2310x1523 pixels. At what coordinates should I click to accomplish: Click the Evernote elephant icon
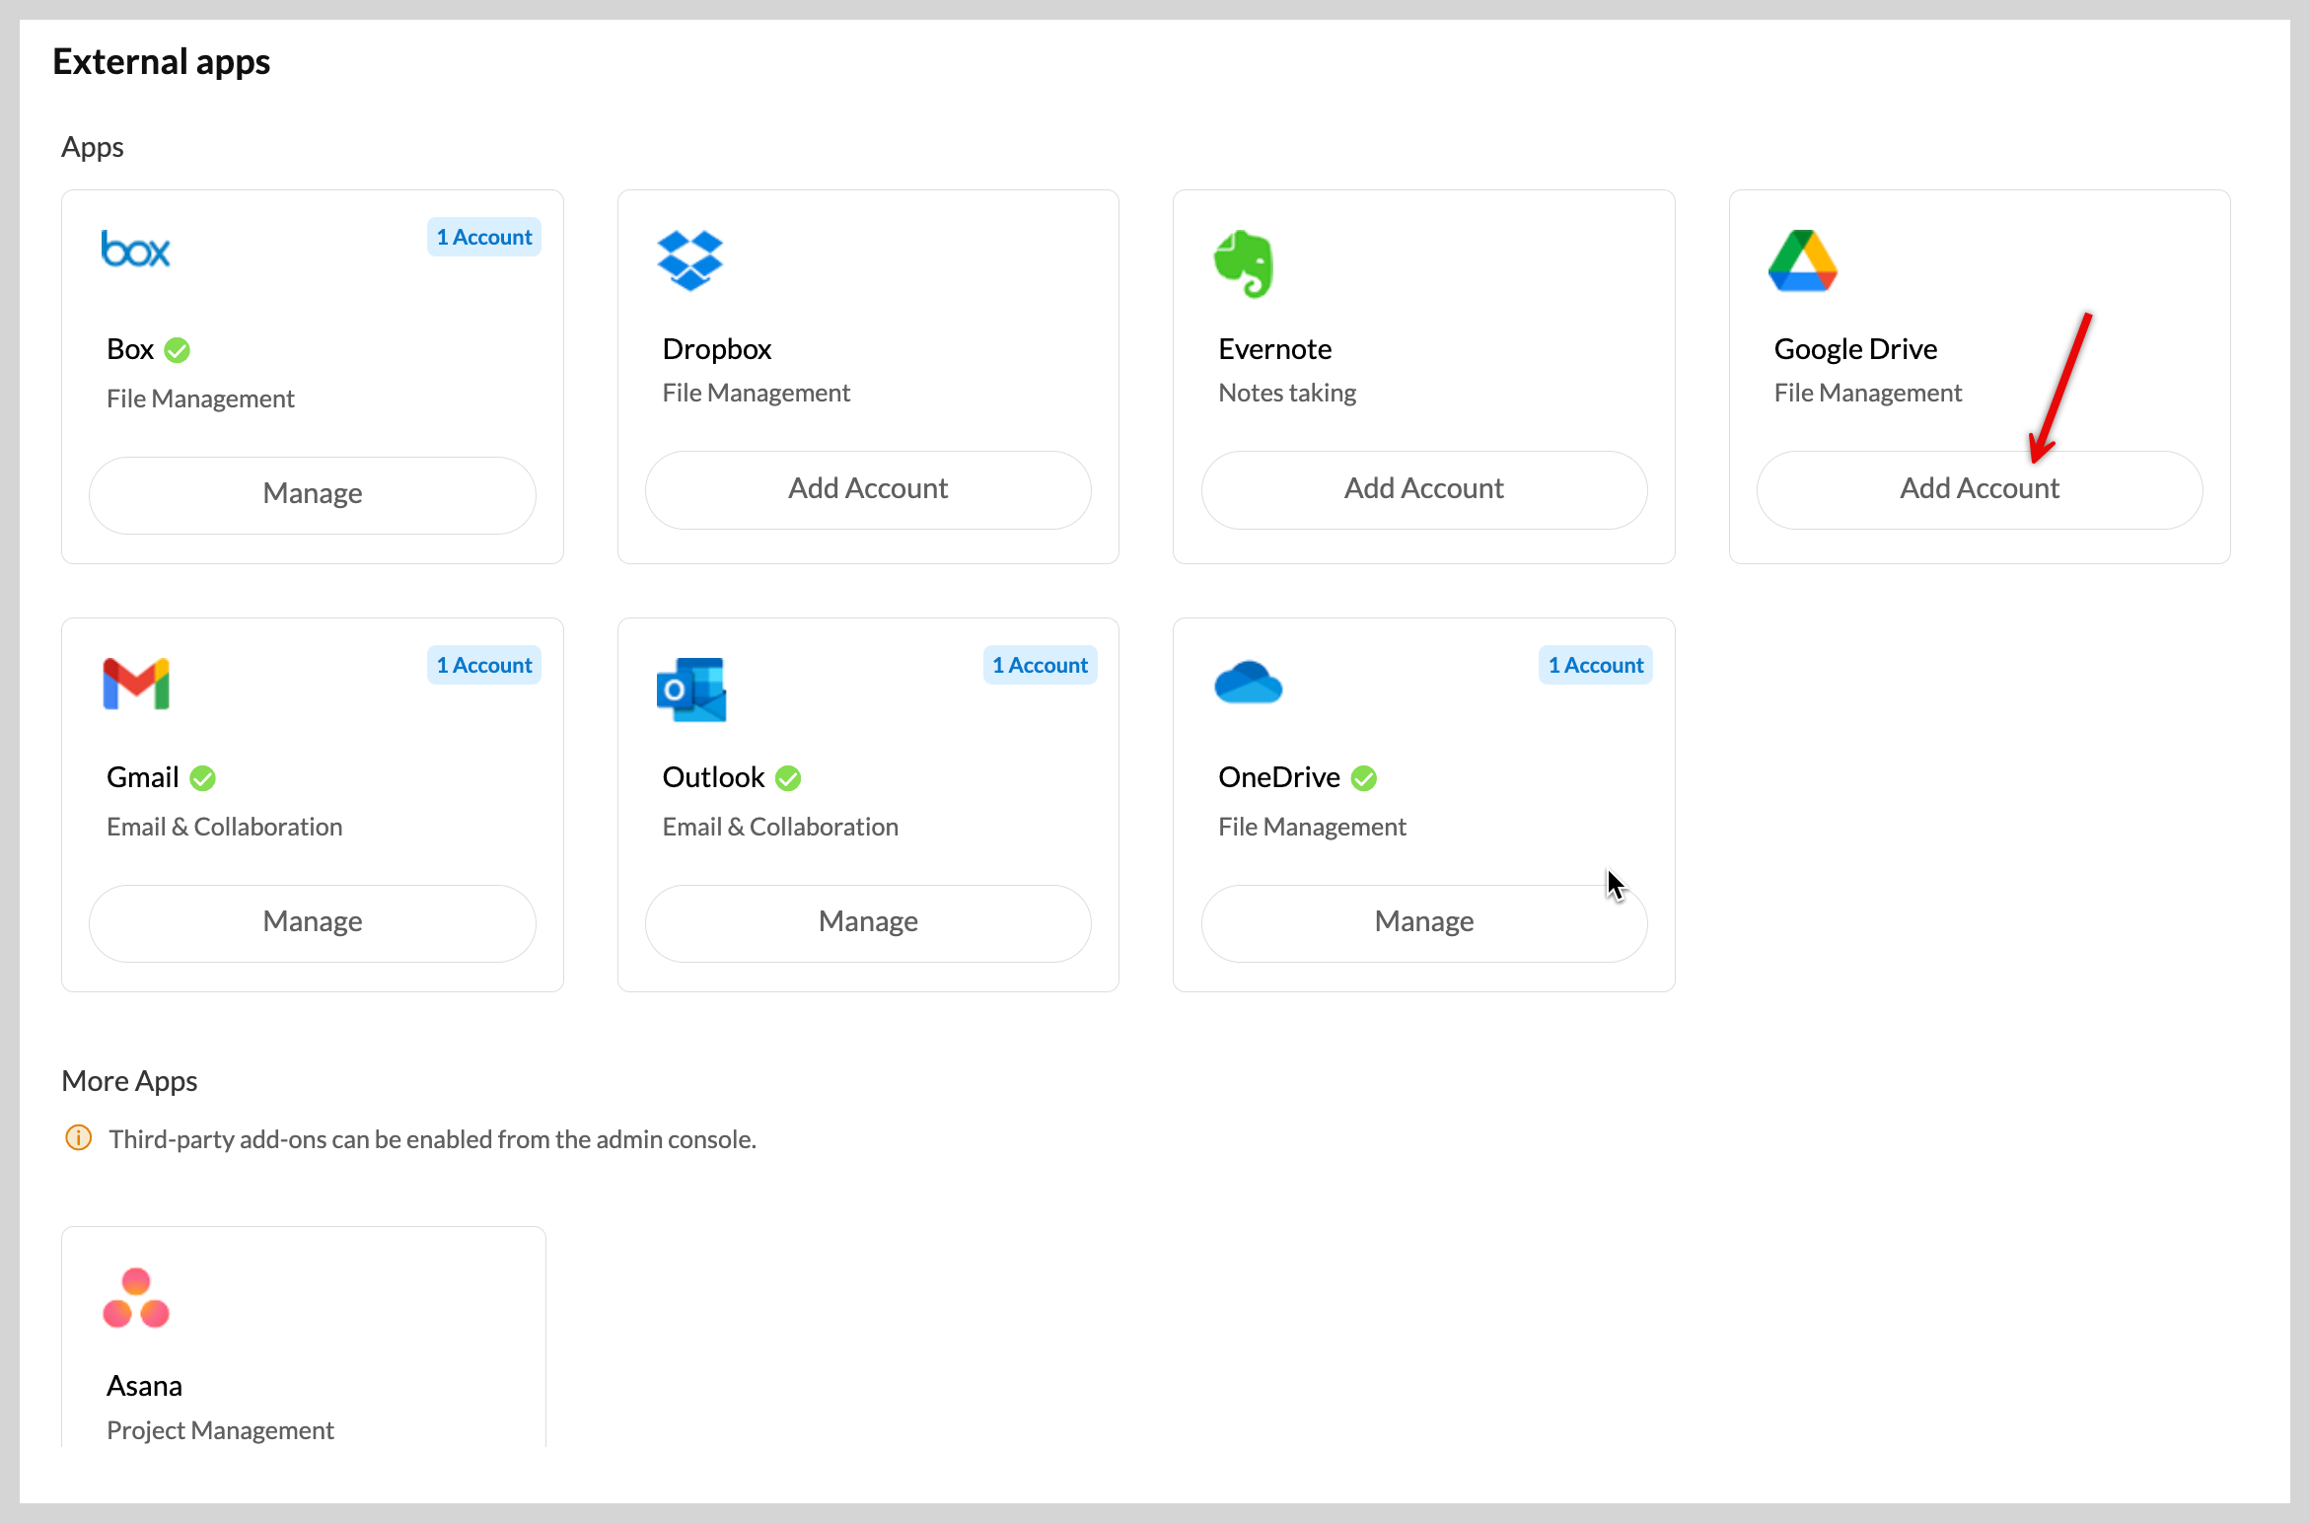(1244, 263)
